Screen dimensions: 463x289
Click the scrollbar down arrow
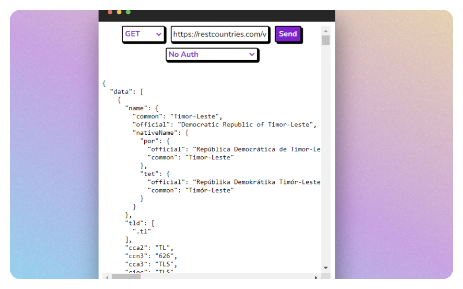tap(326, 267)
